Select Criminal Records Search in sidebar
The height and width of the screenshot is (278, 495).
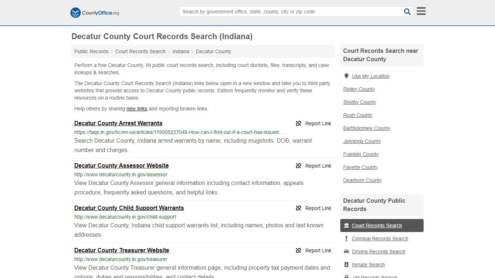380,239
